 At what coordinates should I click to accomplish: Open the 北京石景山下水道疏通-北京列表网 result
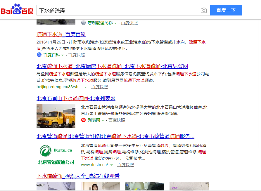tap(76, 98)
